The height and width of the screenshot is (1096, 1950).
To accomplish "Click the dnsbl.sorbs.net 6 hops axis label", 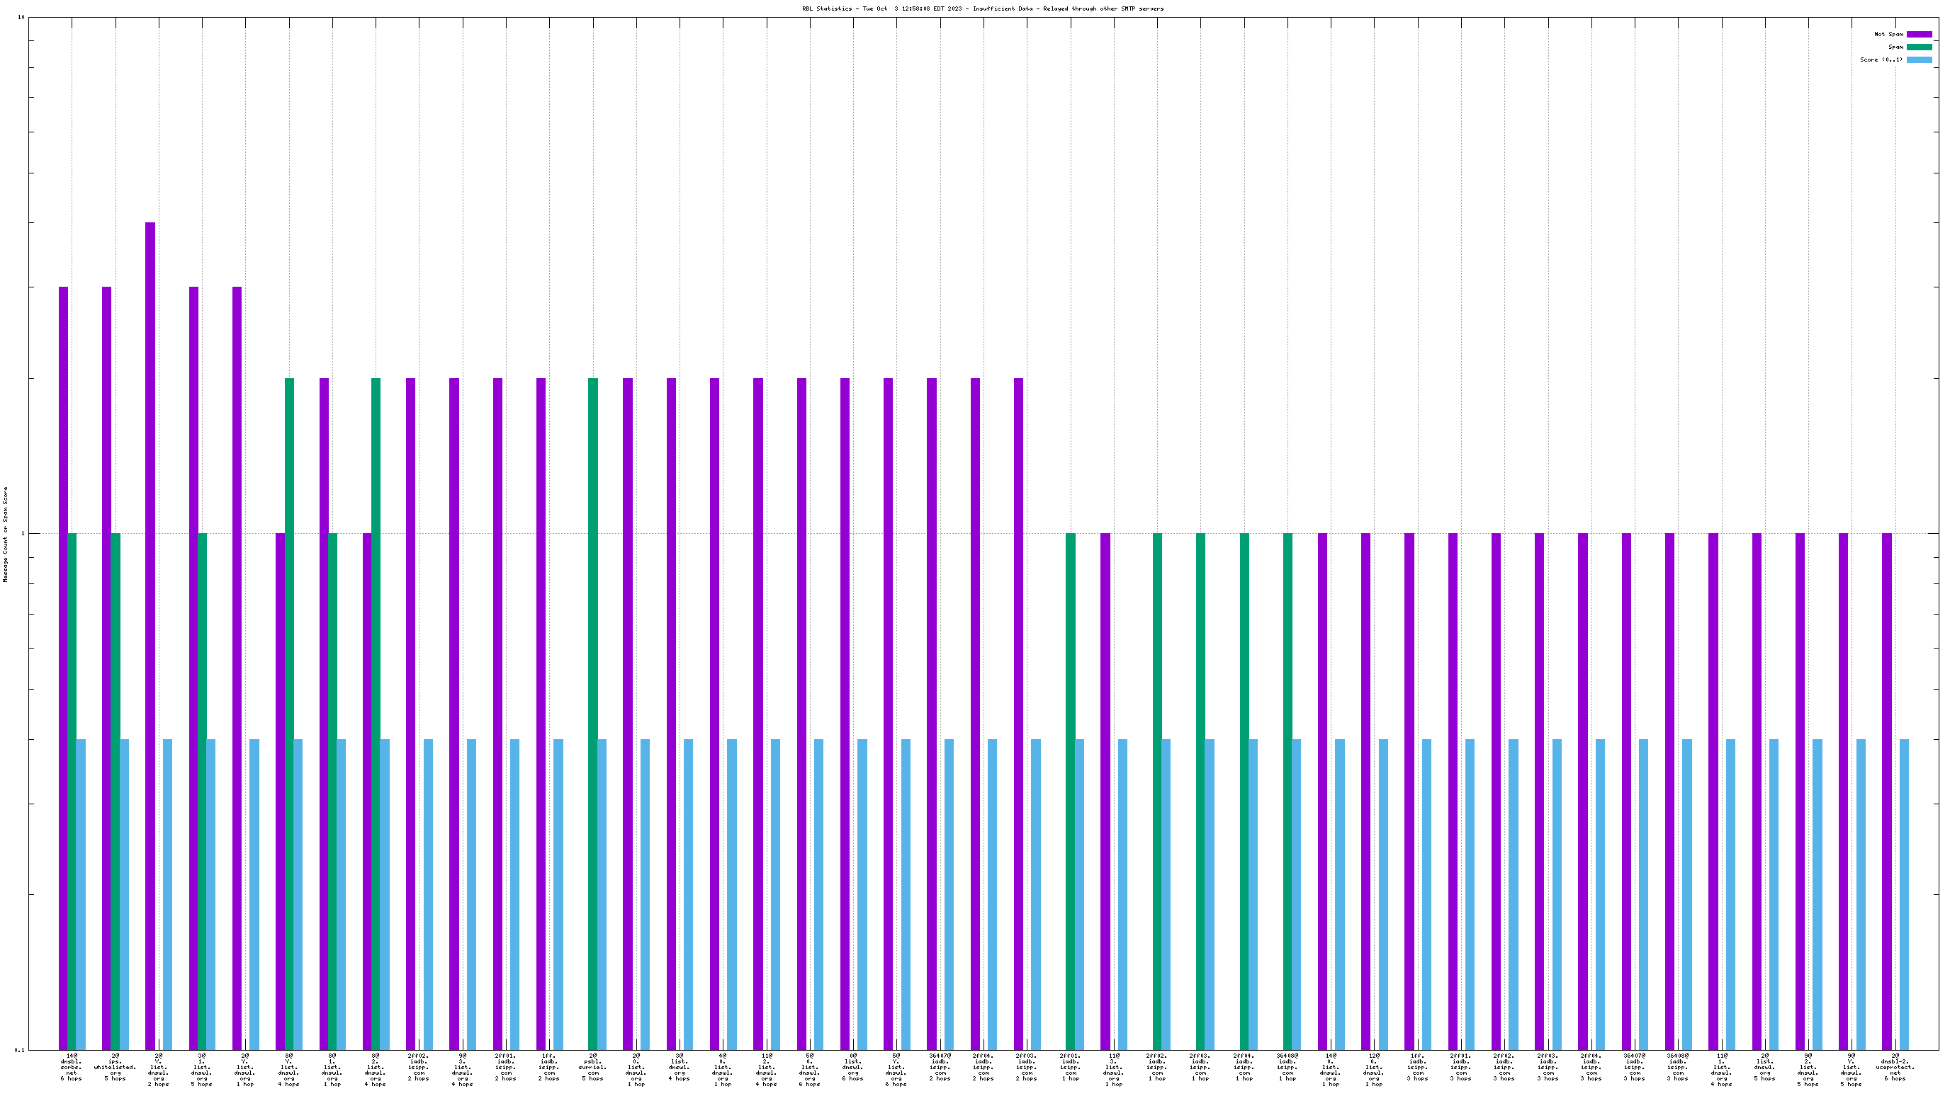I will click(x=71, y=1066).
